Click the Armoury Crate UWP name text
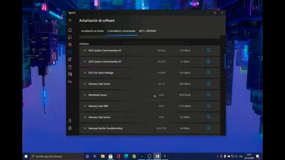This screenshot has height=160, width=285. pyautogui.click(x=98, y=106)
